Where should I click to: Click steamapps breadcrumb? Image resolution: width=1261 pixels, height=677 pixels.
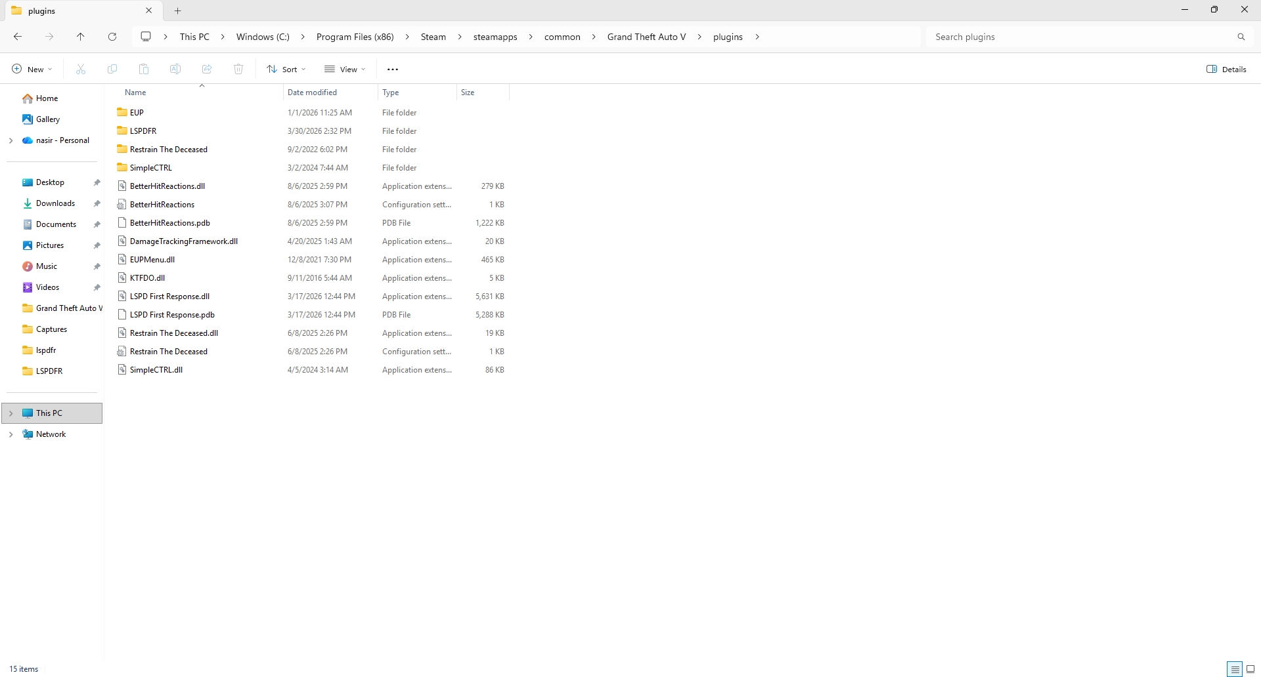(x=495, y=37)
